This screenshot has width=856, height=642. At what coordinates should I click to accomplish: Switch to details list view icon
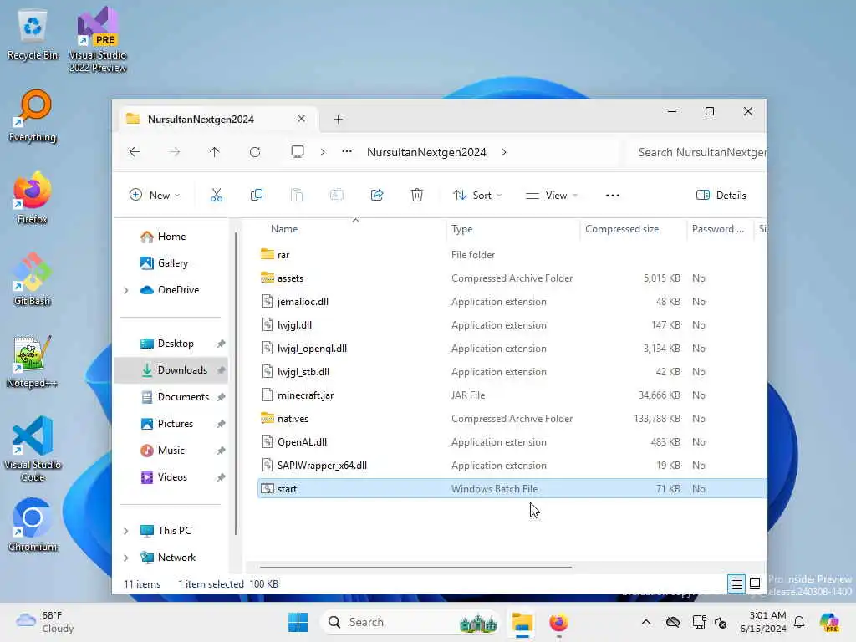[x=736, y=583]
